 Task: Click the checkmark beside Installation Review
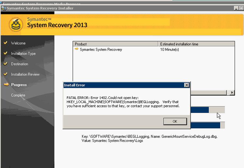(6, 74)
